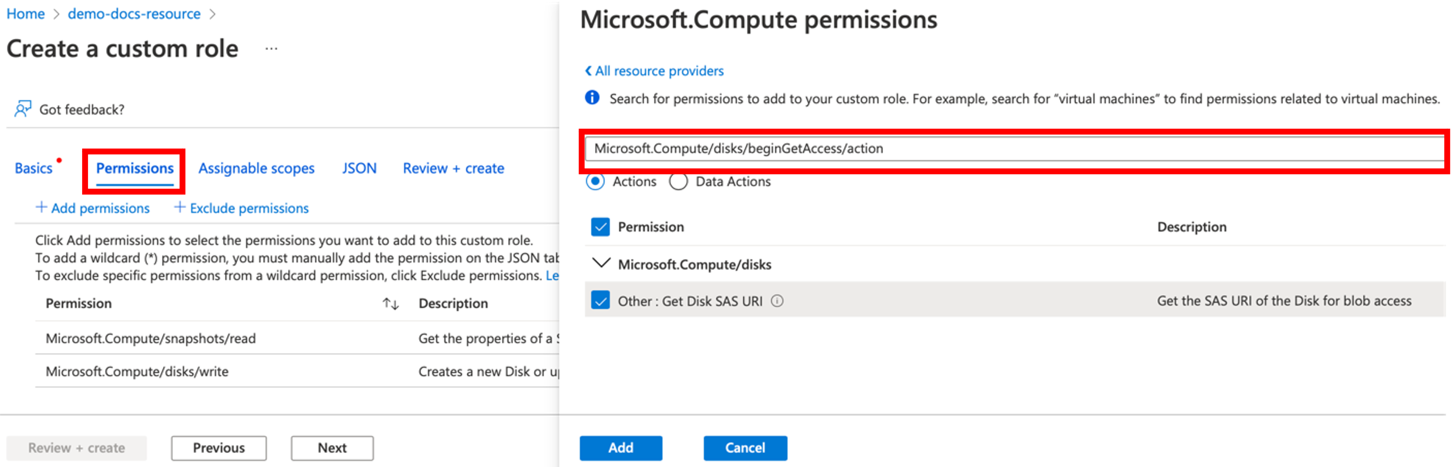Click the info icon next to Get Disk SAS URI
Image resolution: width=1451 pixels, height=467 pixels.
point(777,301)
